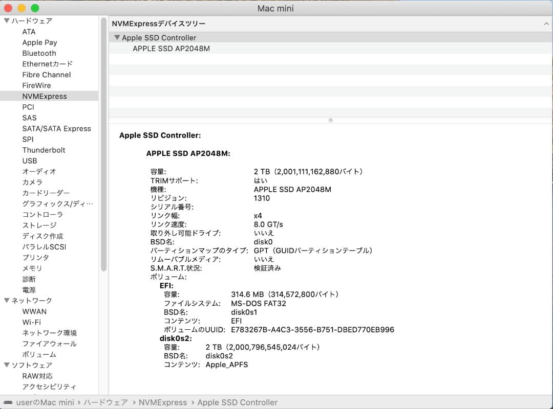Collapse the NVMExpressデバイスツリー header chevron

pos(546,24)
